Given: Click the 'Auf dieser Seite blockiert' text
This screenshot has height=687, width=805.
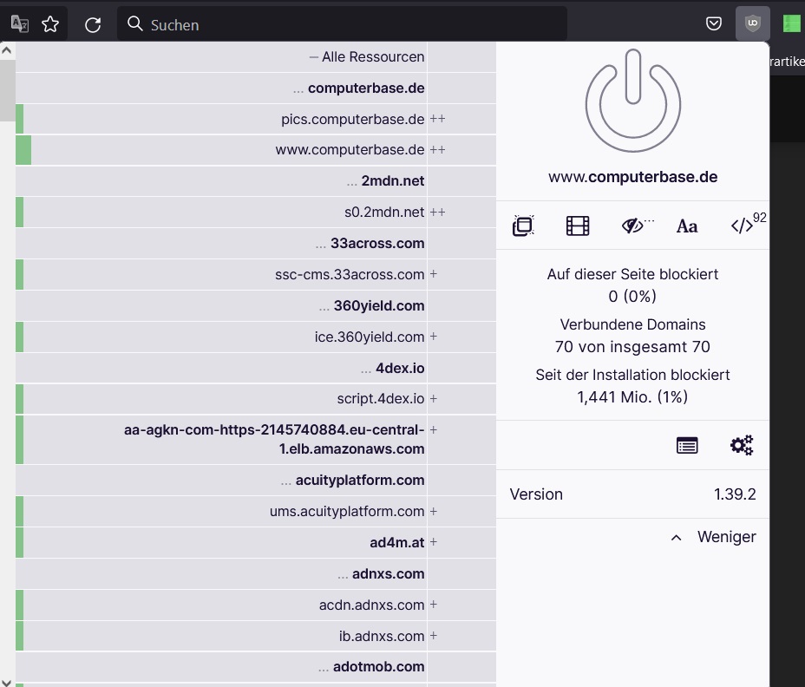Looking at the screenshot, I should click(632, 274).
